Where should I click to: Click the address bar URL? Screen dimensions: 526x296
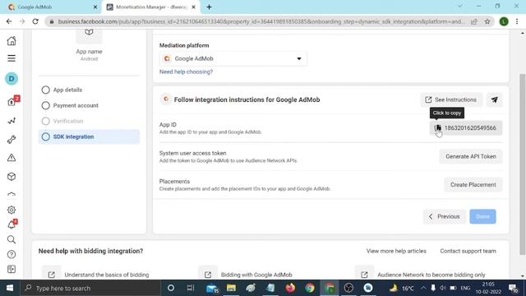point(261,21)
